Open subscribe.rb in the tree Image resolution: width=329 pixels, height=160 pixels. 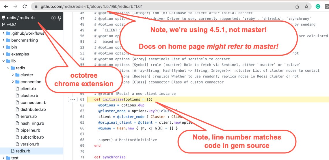pos(32,137)
